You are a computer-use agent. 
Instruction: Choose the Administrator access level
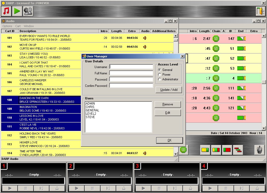point(160,79)
